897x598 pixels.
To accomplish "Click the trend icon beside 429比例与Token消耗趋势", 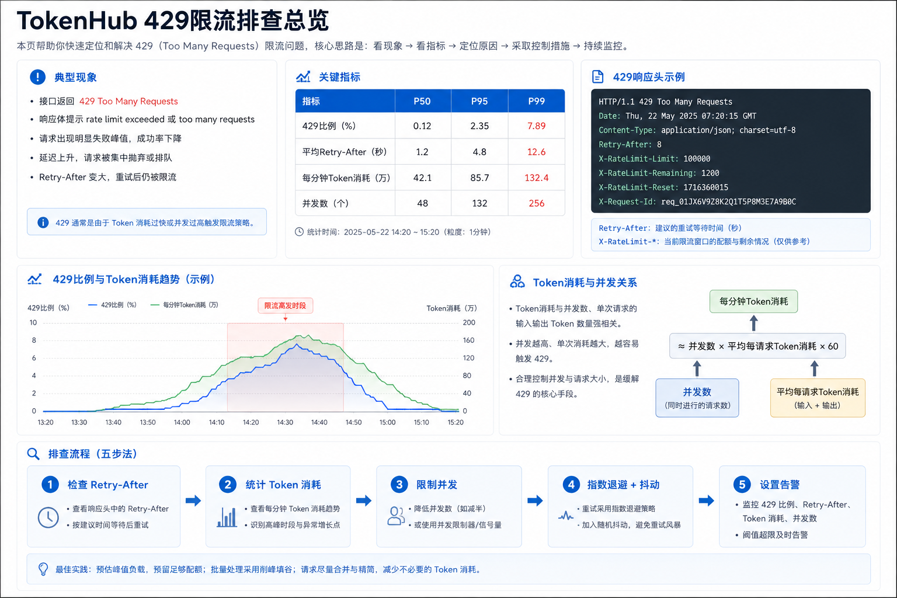I will pos(34,279).
